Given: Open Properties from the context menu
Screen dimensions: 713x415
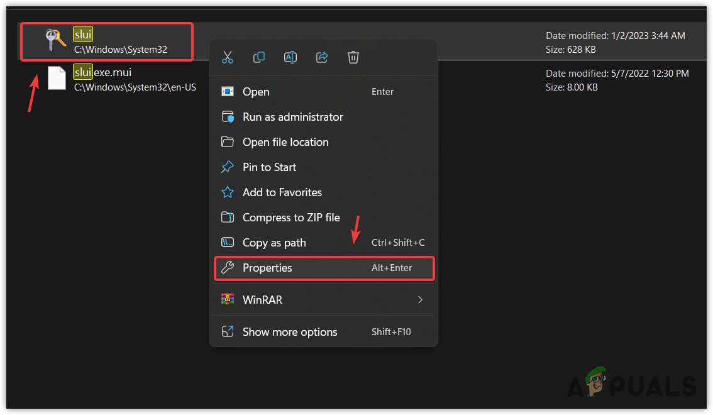Looking at the screenshot, I should [x=267, y=268].
